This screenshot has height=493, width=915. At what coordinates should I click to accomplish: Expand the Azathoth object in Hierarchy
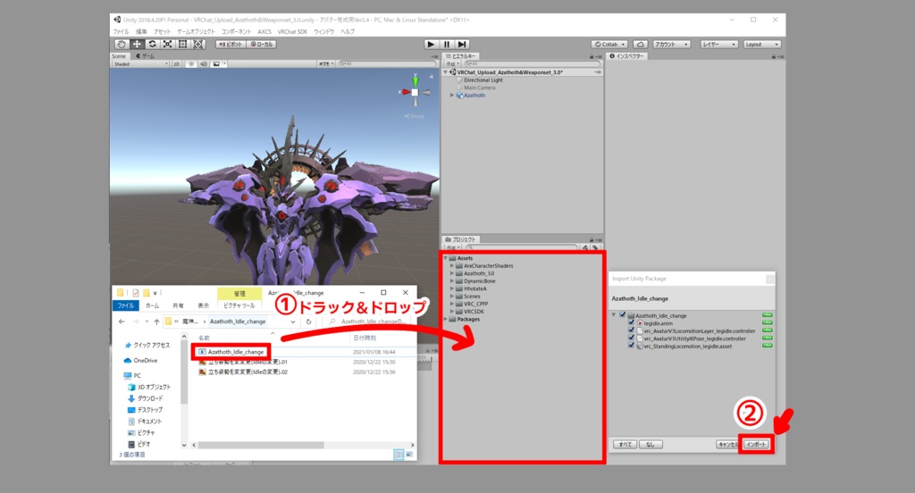451,95
